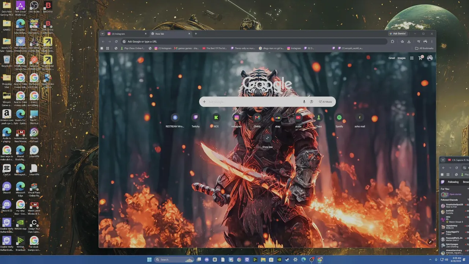This screenshot has width=469, height=264.
Task: Switch on AI Mode in the search box
Action: pos(325,102)
